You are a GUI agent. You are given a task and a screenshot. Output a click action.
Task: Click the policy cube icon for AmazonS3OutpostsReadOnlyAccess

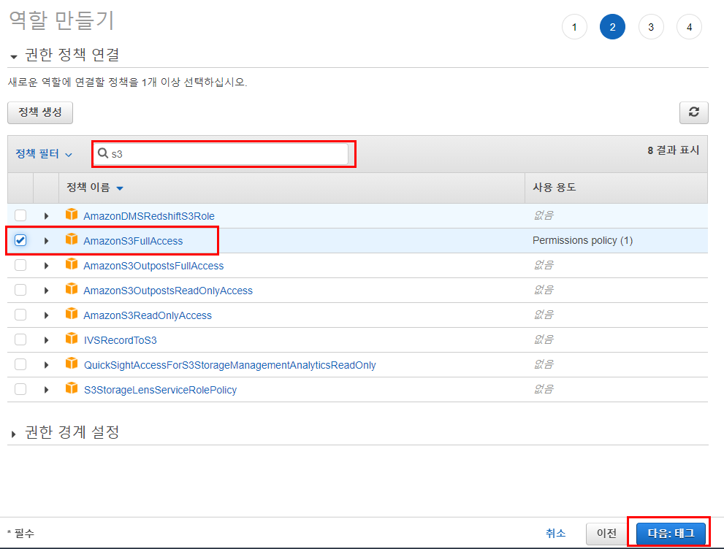pos(72,289)
